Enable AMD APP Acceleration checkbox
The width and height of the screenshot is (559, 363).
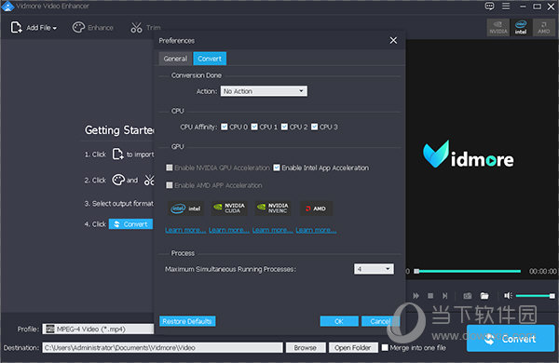pyautogui.click(x=170, y=185)
